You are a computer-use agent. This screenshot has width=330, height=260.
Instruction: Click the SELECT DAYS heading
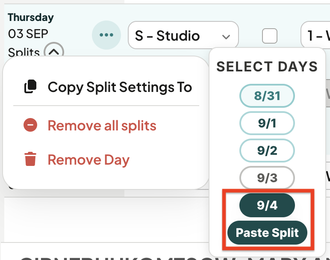click(267, 67)
